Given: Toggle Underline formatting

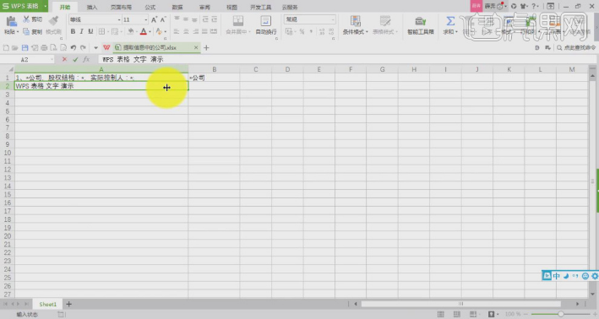Looking at the screenshot, I should (90, 31).
